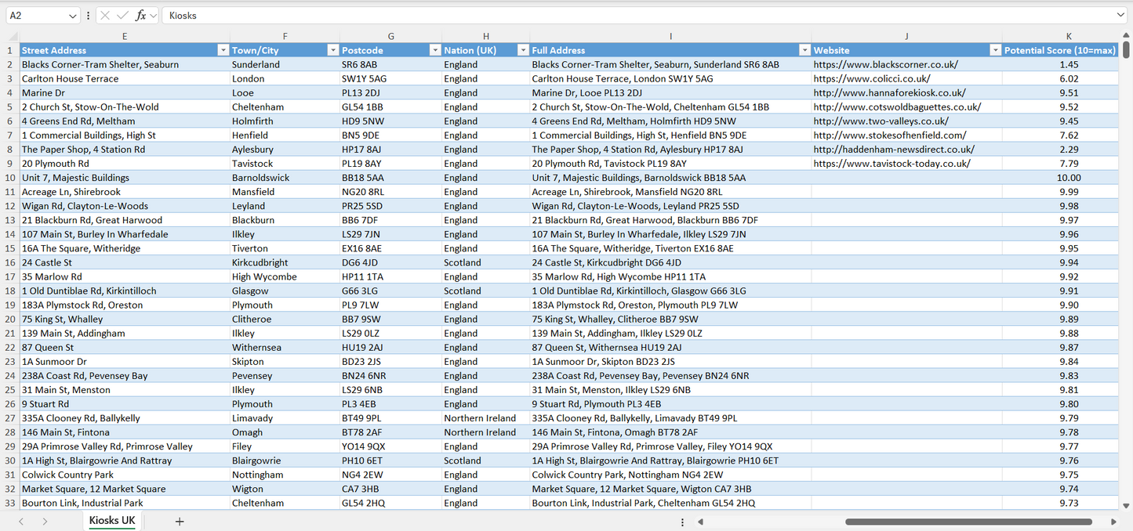
Task: Switch to the Kiosks UK sheet tab
Action: pyautogui.click(x=111, y=519)
